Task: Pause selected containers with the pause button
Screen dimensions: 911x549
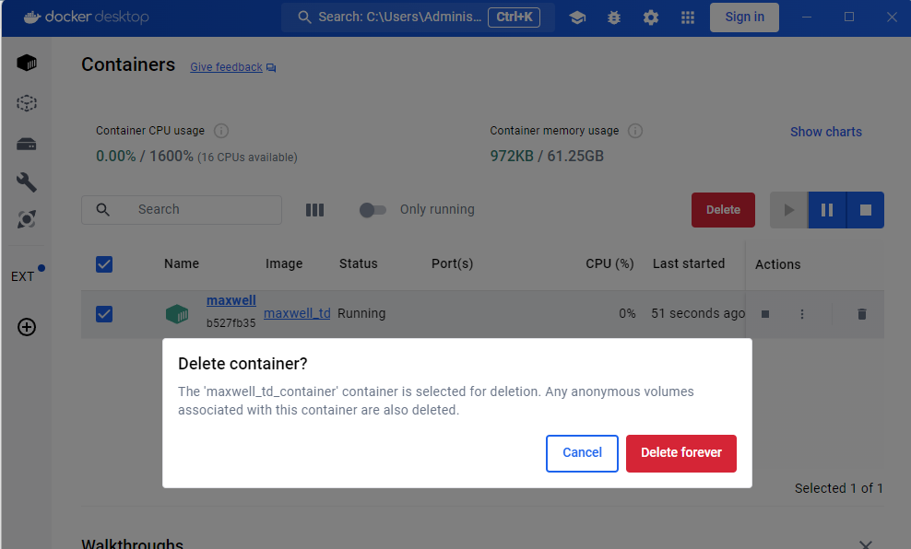Action: click(x=827, y=209)
